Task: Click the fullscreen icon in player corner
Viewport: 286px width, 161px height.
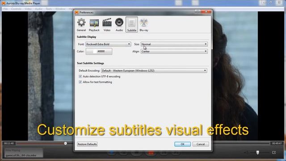Action: [x=274, y=153]
